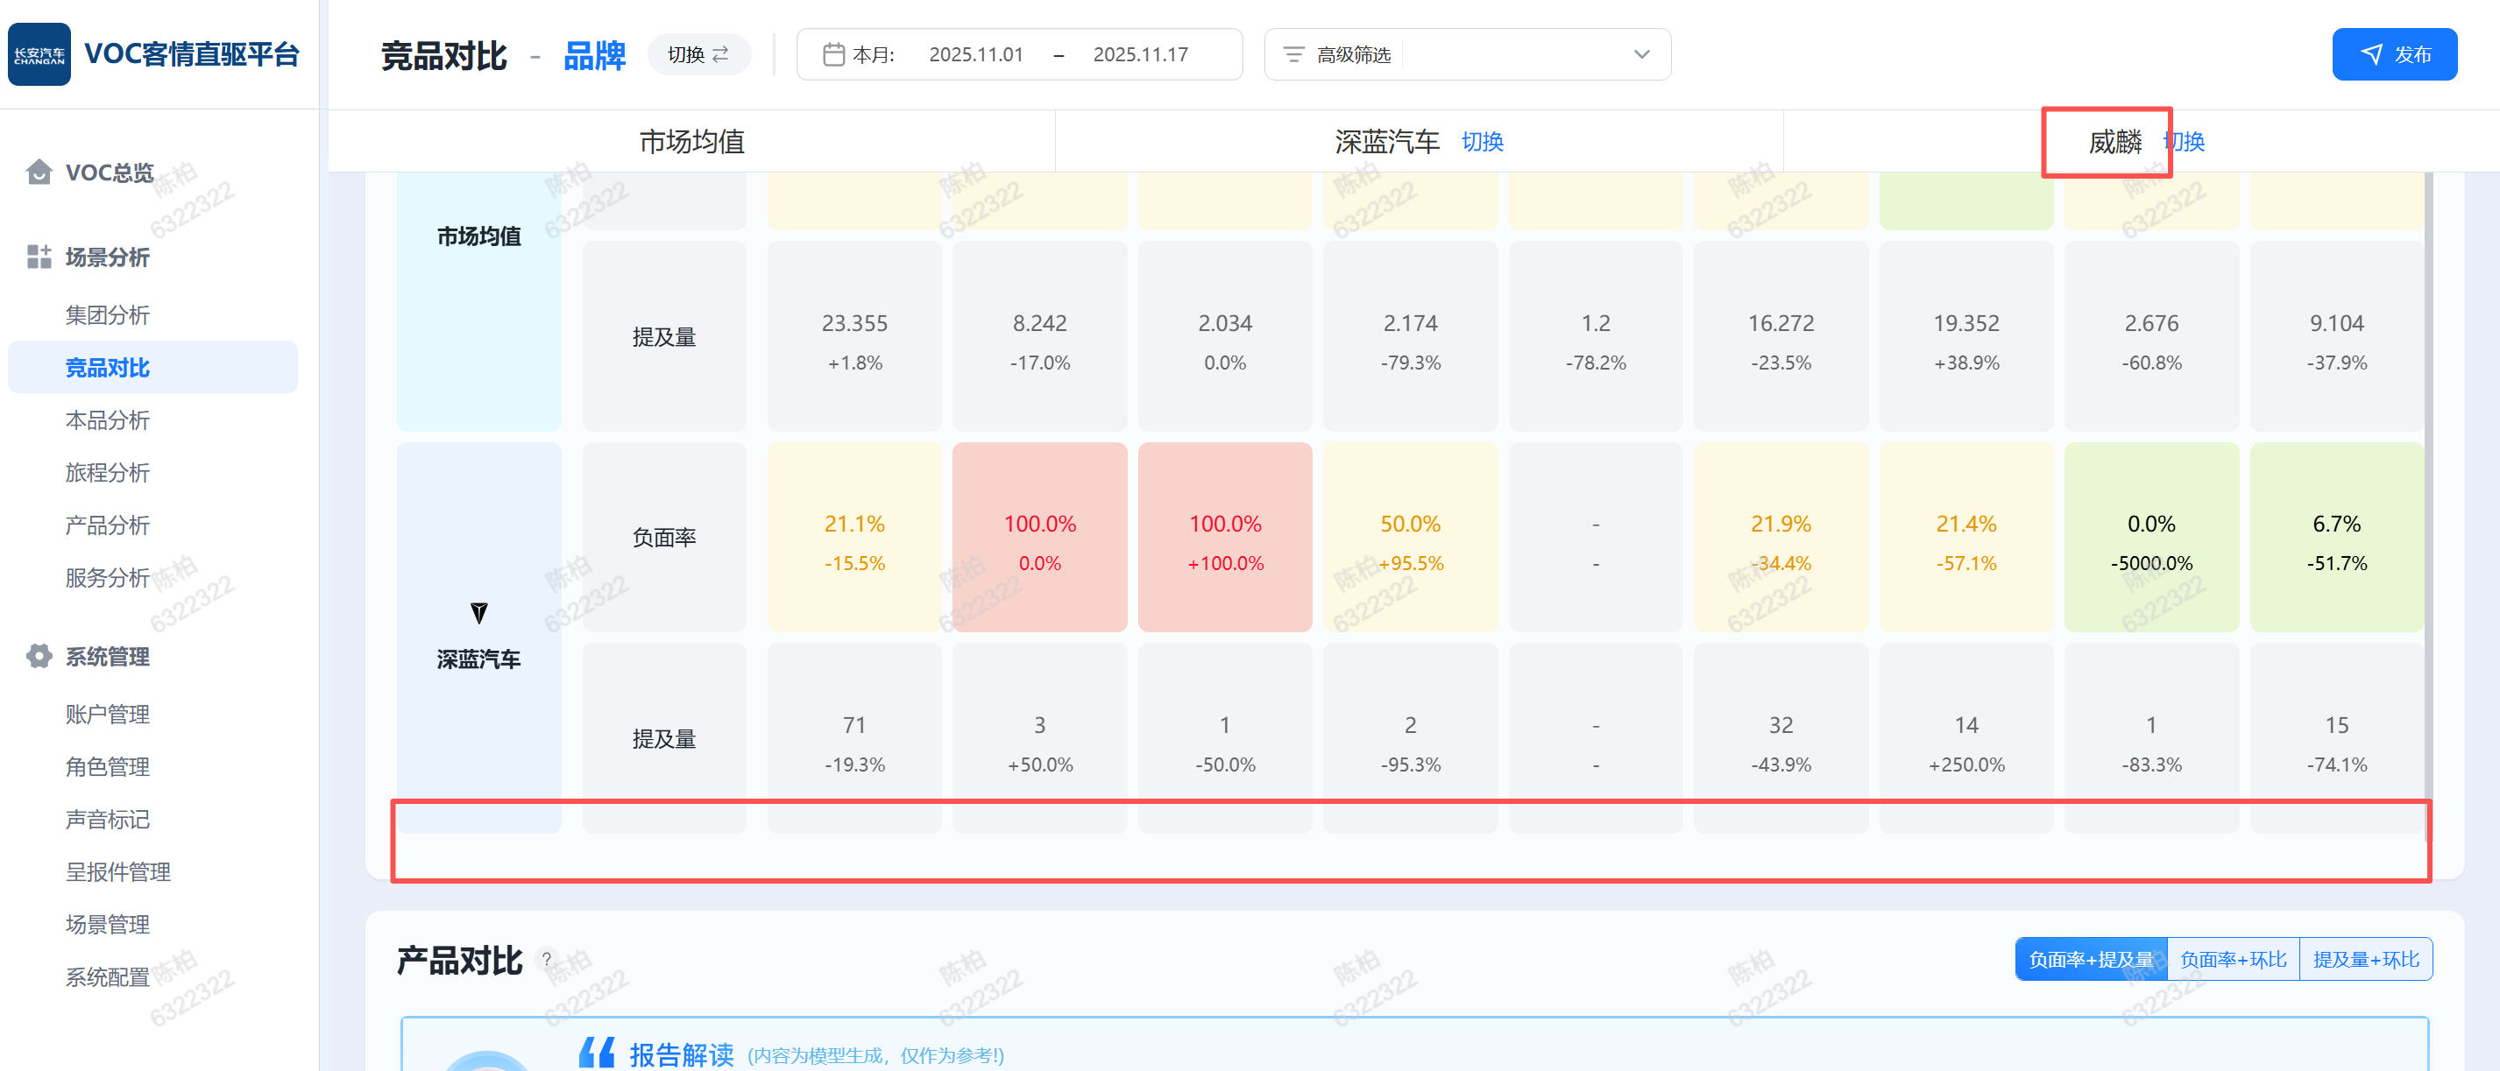Click the 场景分析 grid icon
This screenshot has width=2500, height=1071.
point(39,257)
